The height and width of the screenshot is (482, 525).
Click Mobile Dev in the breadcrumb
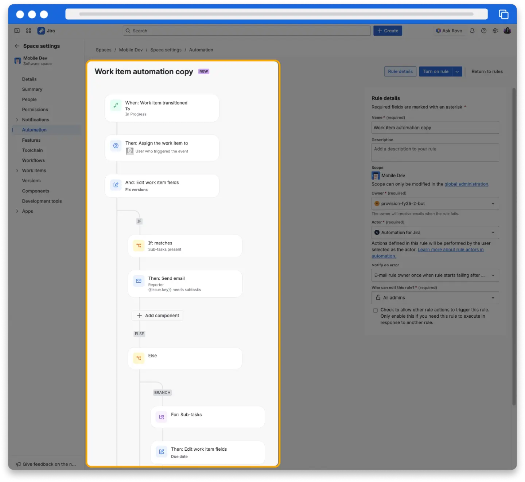pyautogui.click(x=131, y=50)
